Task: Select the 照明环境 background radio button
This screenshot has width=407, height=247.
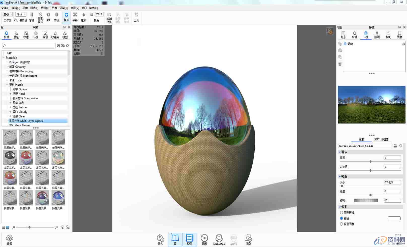Action: pyautogui.click(x=342, y=212)
